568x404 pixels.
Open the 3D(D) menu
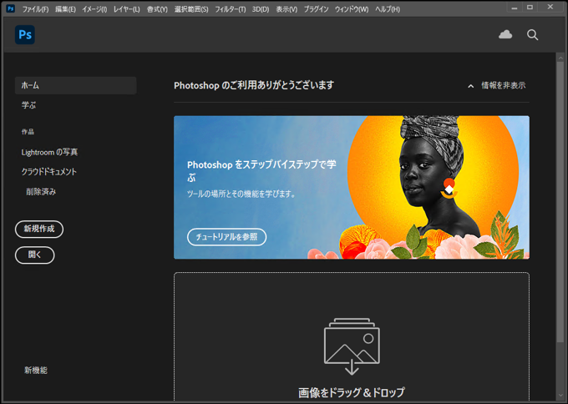pos(261,9)
